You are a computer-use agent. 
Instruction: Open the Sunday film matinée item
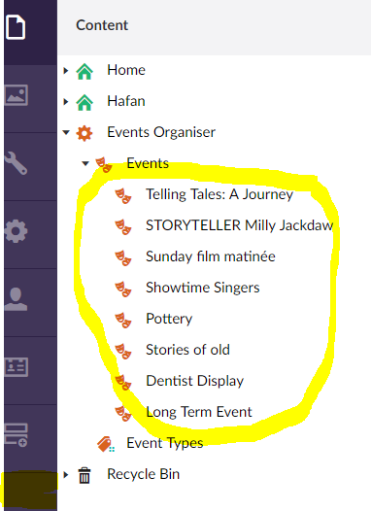point(211,256)
